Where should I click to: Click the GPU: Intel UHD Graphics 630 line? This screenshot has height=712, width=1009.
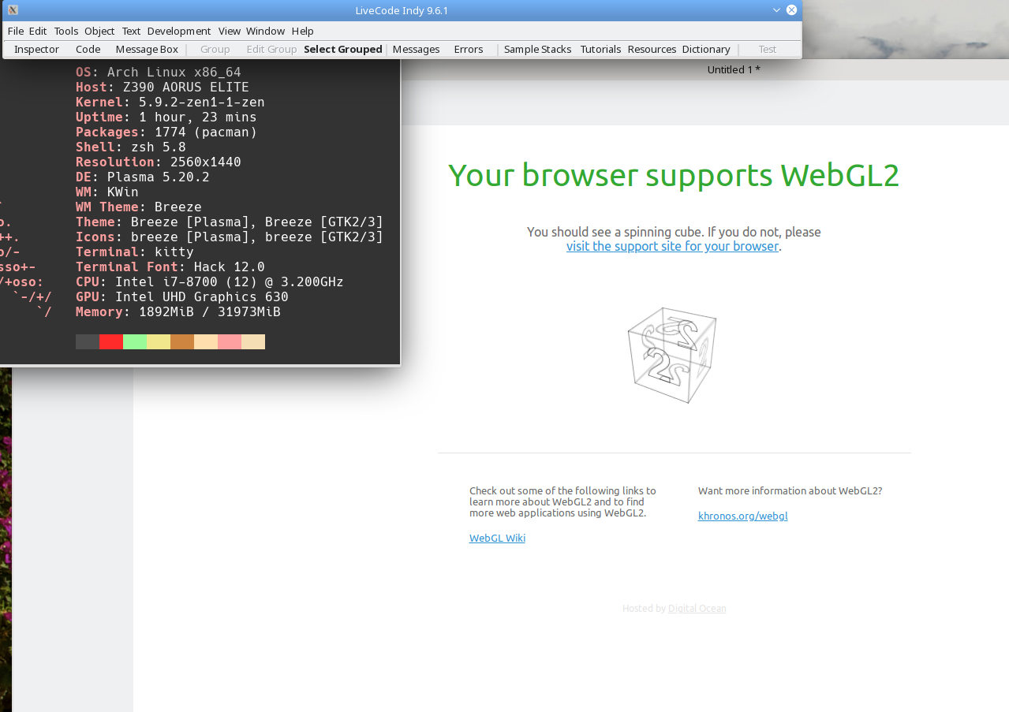pos(182,296)
